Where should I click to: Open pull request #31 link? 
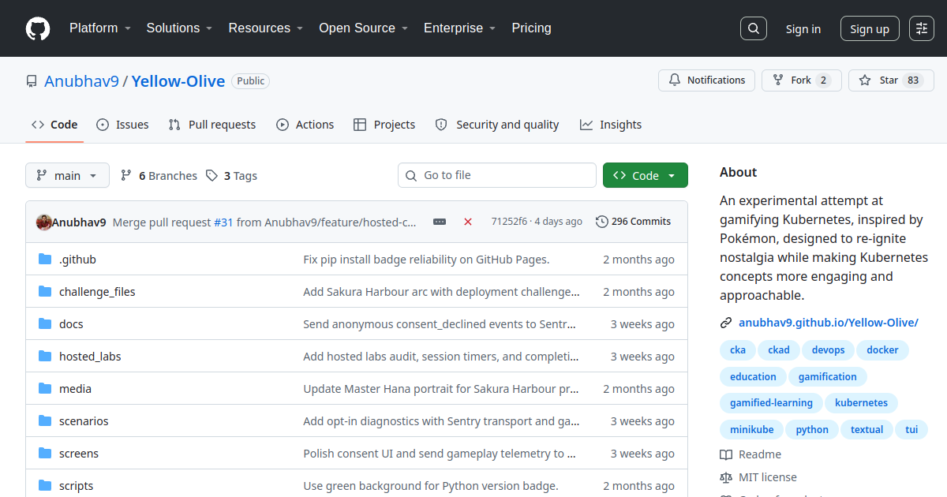(223, 222)
